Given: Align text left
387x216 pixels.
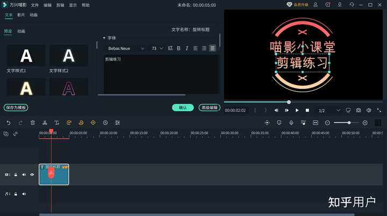Looking at the screenshot, I should 196,48.
